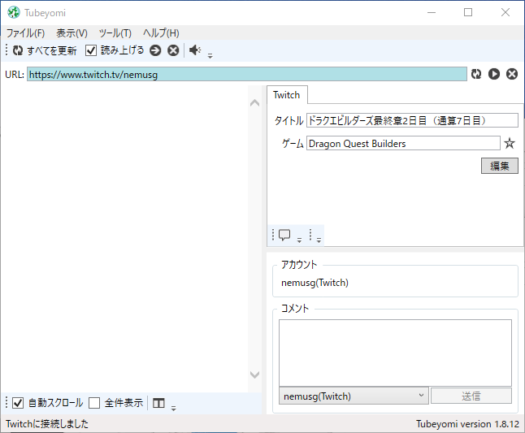Click the 編集 button
Image resolution: width=525 pixels, height=433 pixels.
click(x=499, y=166)
